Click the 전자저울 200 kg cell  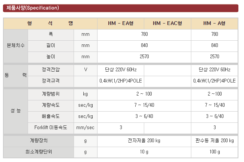144,141
